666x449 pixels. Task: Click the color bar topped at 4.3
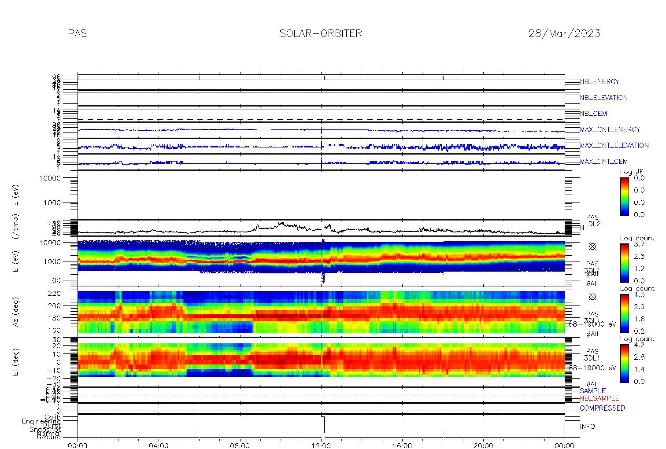pos(625,313)
